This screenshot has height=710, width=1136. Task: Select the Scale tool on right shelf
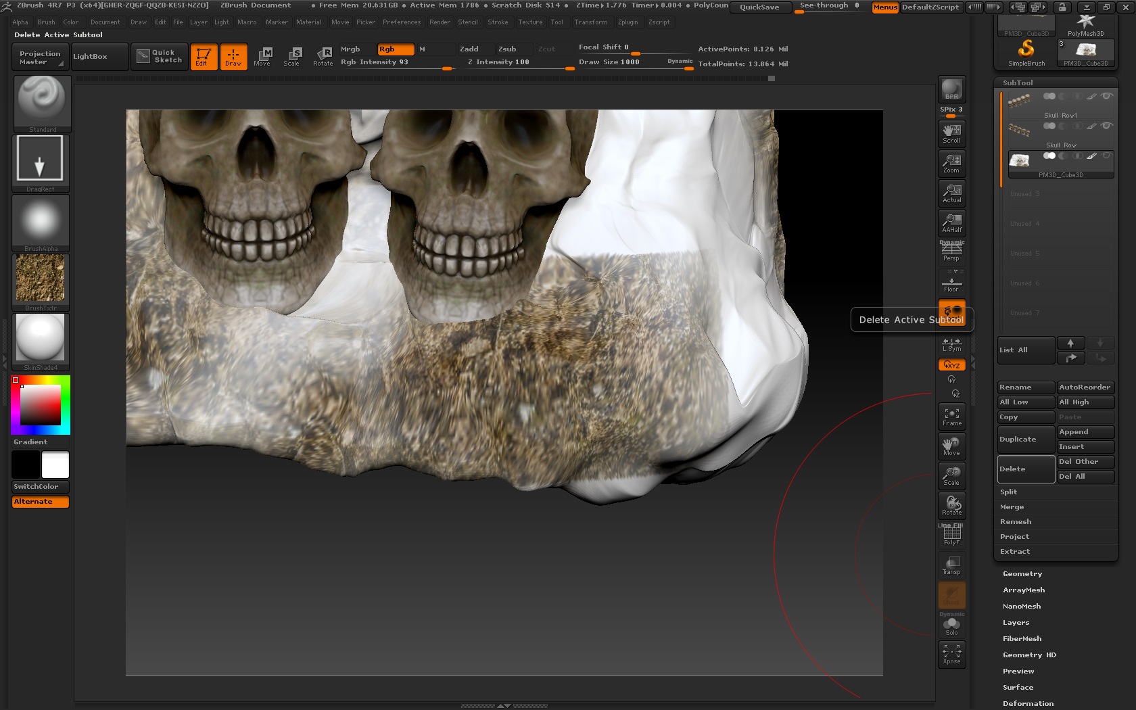point(951,475)
